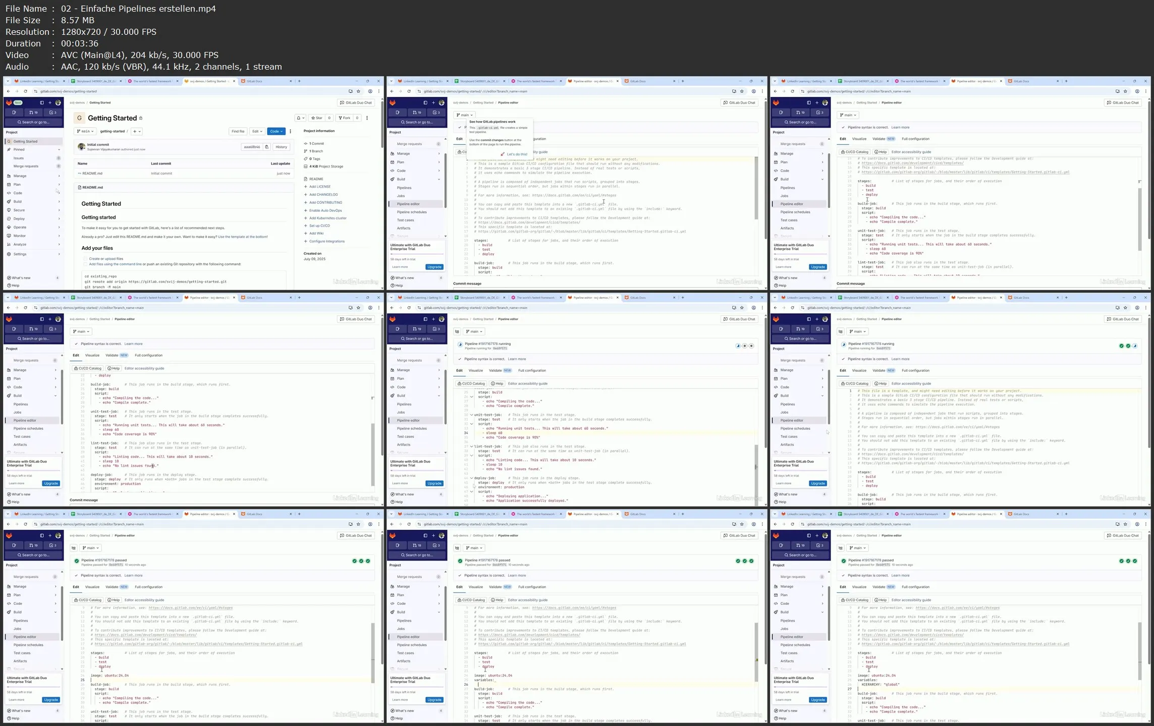Click the History button
The width and height of the screenshot is (1154, 726).
[281, 147]
